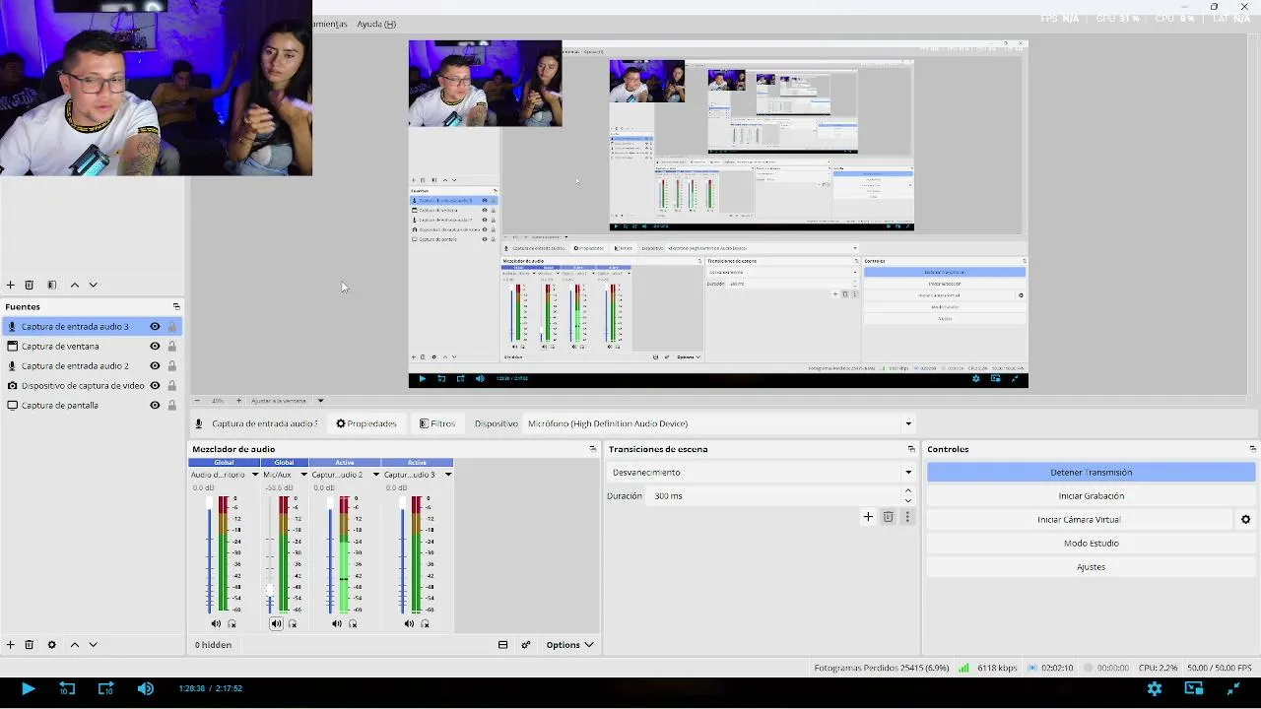The image size is (1261, 709).
Task: Click Detener Transmisión button
Action: pyautogui.click(x=1091, y=473)
